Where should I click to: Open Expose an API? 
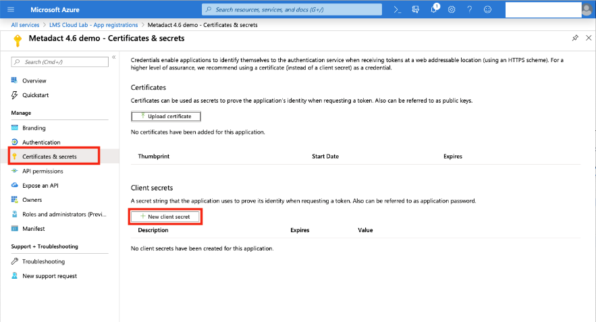(x=40, y=186)
